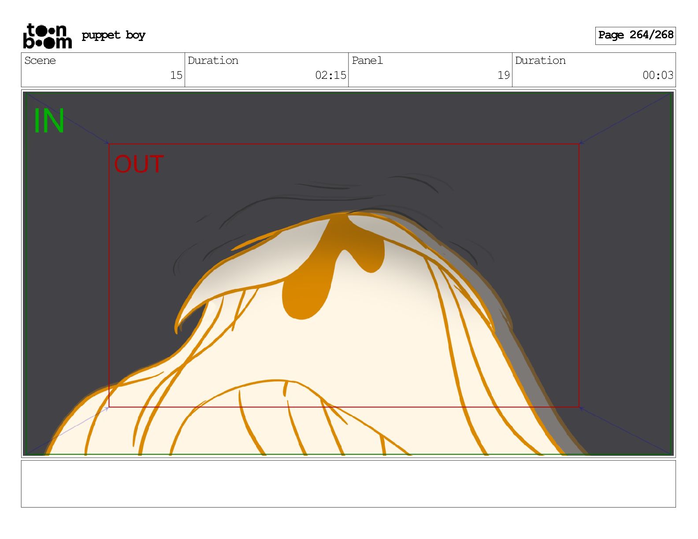Click the panel duration value '00:03'
The height and width of the screenshot is (539, 698).
pos(658,75)
